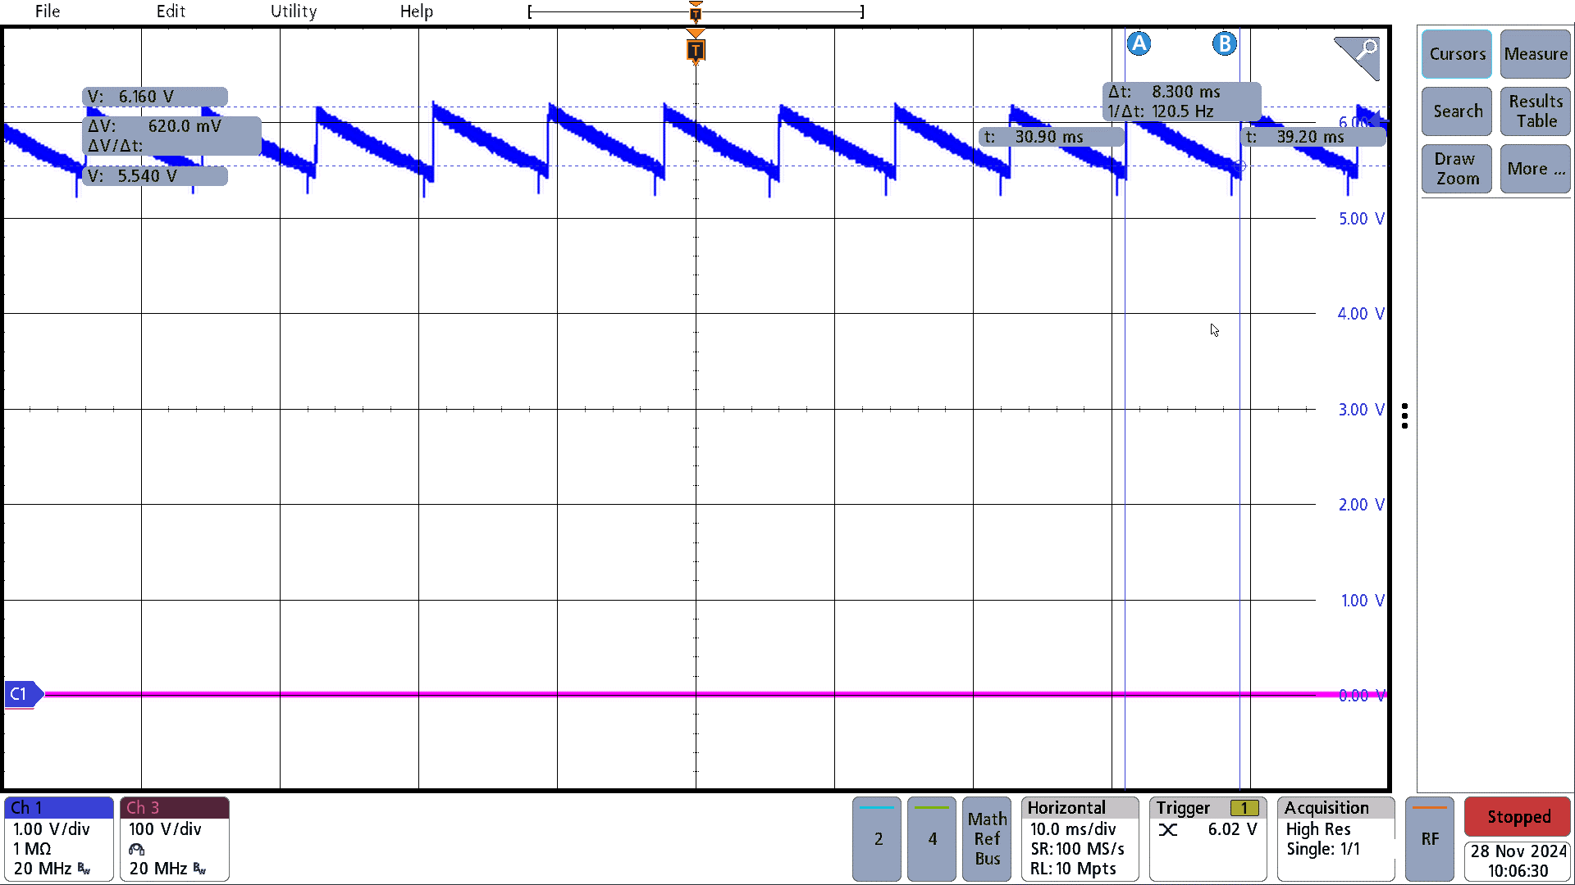Open the Results Table
The width and height of the screenshot is (1575, 885).
[1536, 111]
